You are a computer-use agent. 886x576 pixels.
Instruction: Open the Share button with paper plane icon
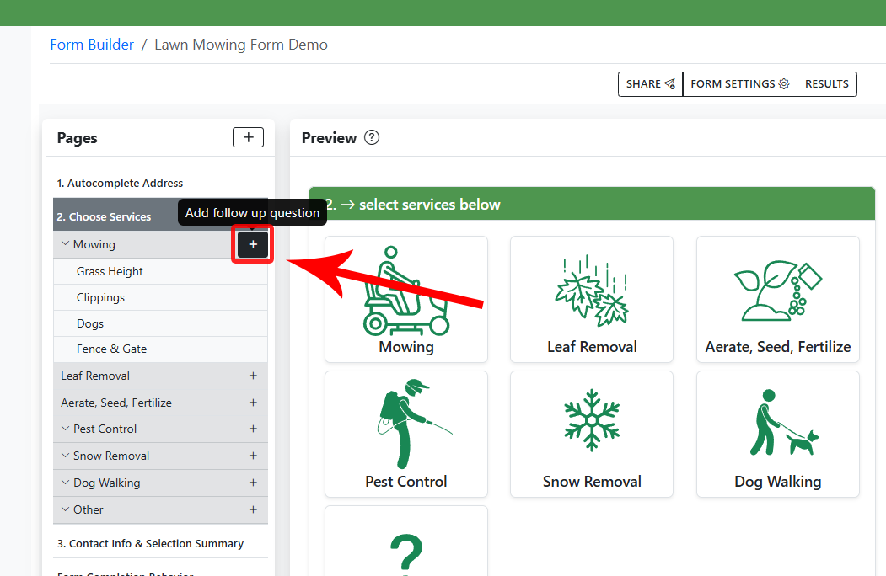pyautogui.click(x=650, y=84)
